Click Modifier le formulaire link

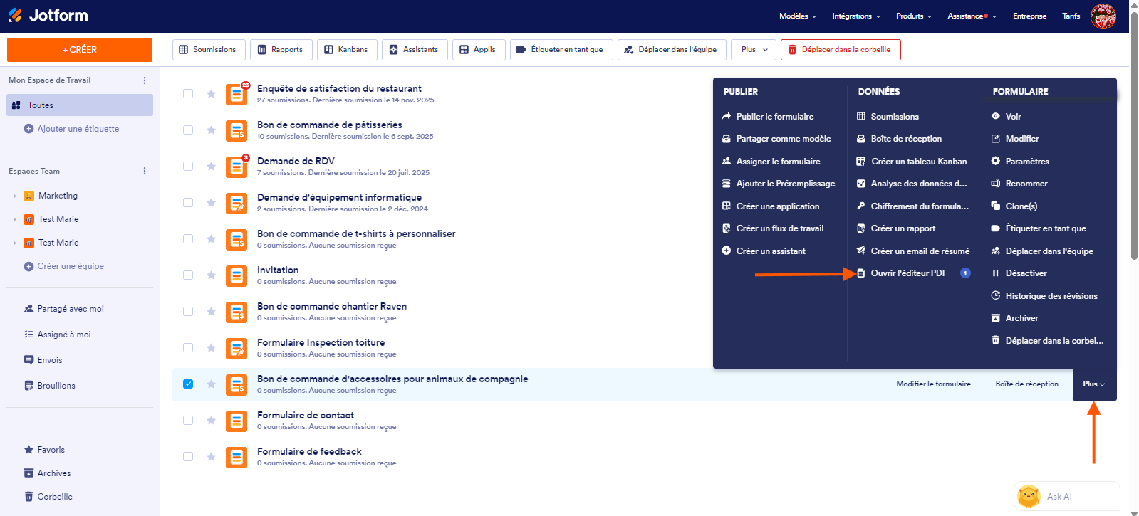click(x=933, y=384)
